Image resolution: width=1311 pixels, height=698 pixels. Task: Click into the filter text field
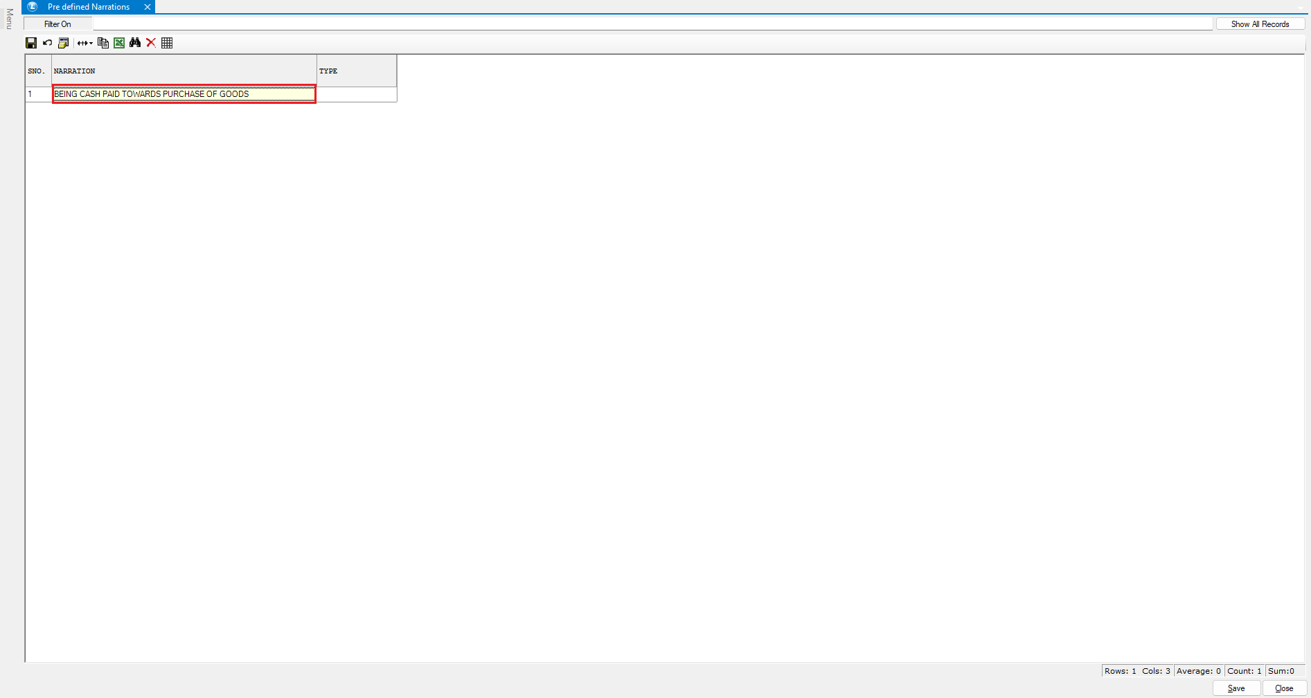[x=651, y=24]
